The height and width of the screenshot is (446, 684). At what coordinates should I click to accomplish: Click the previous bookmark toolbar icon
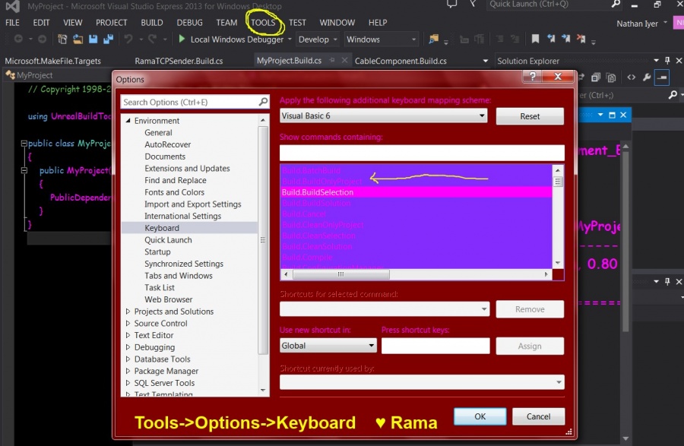[552, 40]
